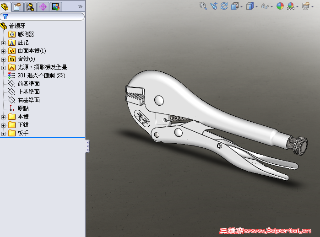Select the 下鉗 folder label
Image resolution: width=320 pixels, height=237 pixels.
coord(23,125)
